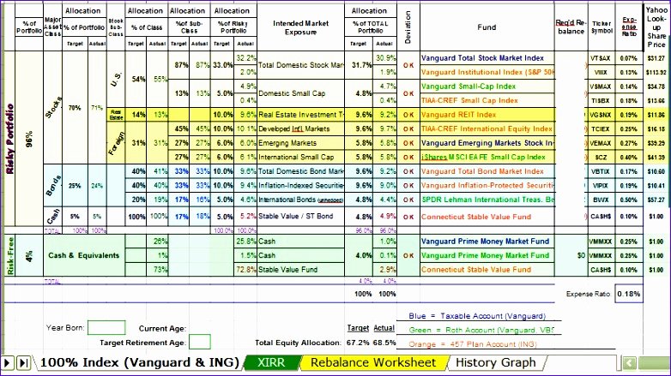Select the Yahoo Look-up Share Price header

coord(656,27)
